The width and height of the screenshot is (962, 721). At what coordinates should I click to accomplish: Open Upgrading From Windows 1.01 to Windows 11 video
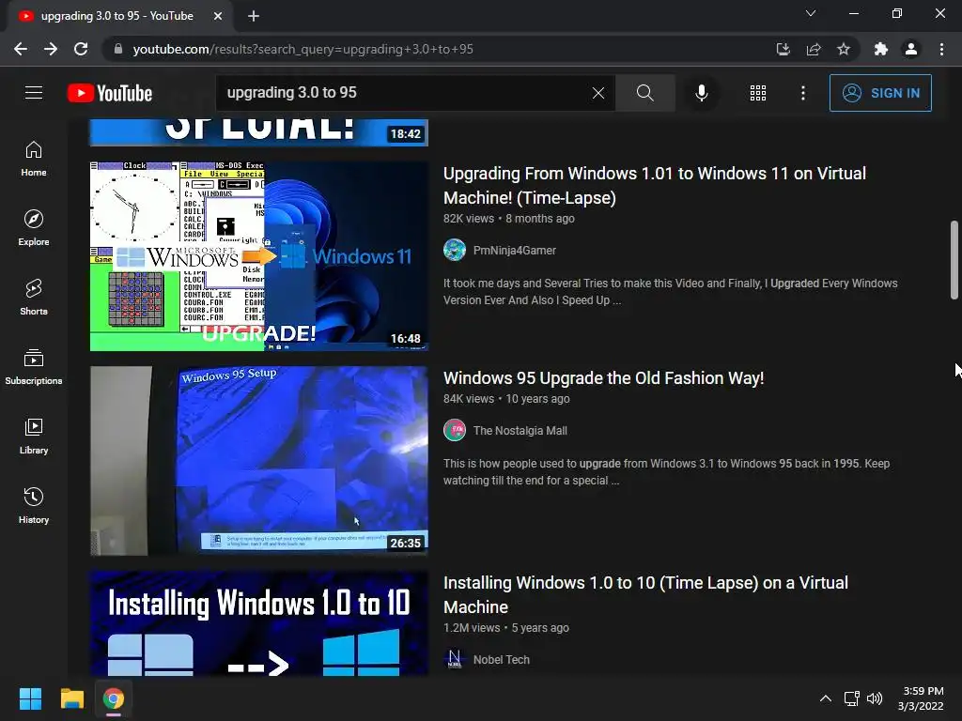click(655, 185)
